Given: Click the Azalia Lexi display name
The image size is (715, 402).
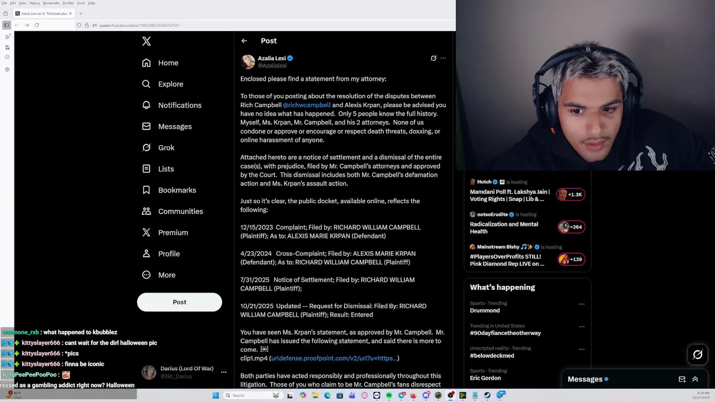Looking at the screenshot, I should point(271,58).
